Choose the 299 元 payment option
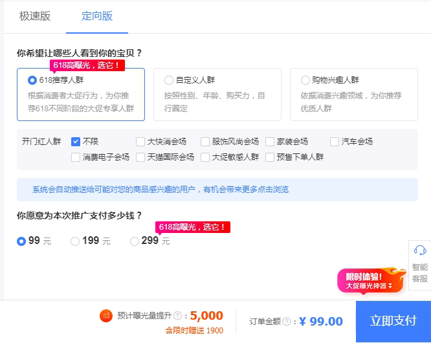Viewport: 431px width, 343px height. point(135,241)
